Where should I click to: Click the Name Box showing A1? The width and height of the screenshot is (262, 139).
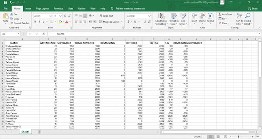[x=11, y=34]
